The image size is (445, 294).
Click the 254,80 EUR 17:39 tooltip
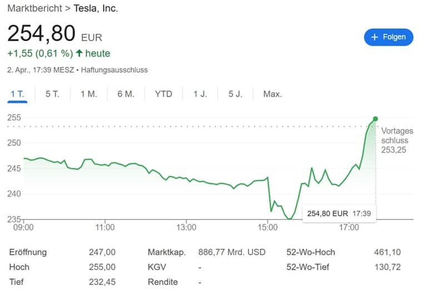tap(339, 213)
